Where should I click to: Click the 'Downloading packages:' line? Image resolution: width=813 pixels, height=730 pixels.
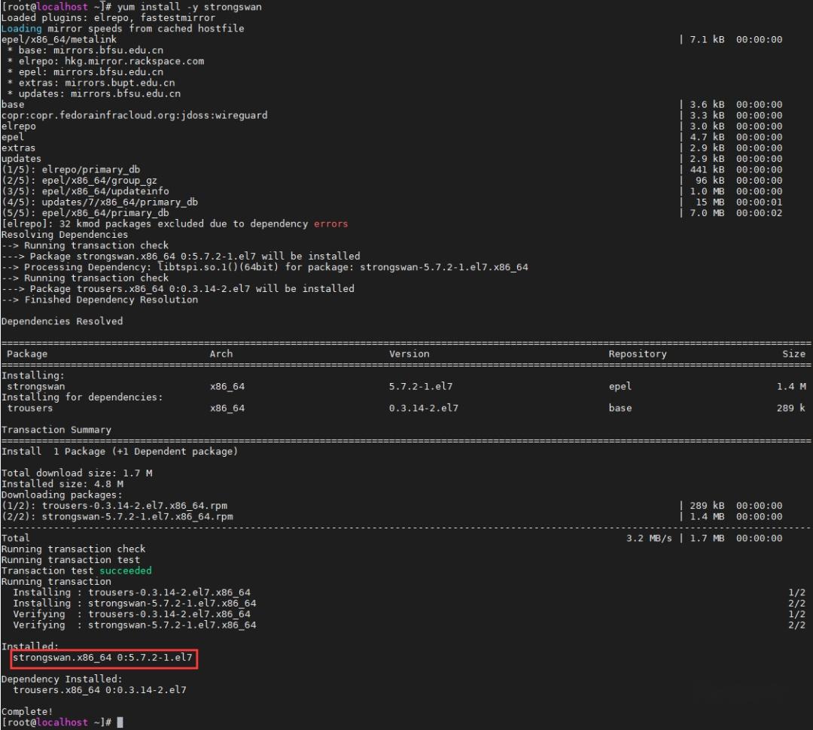pos(62,494)
